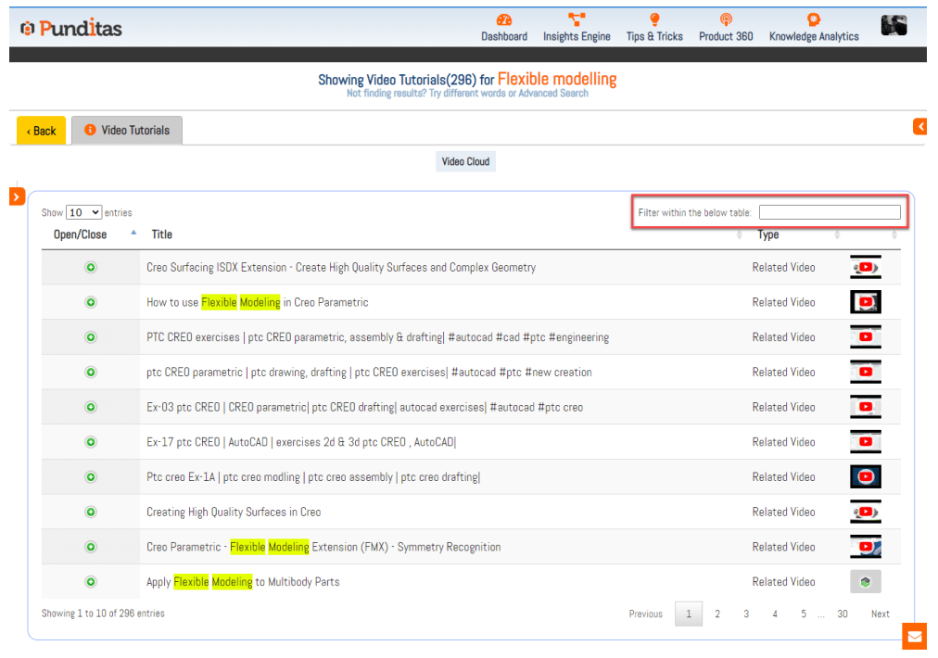Collapse the right orange side panel arrow
Viewport: 938px width, 658px height.
tap(919, 127)
